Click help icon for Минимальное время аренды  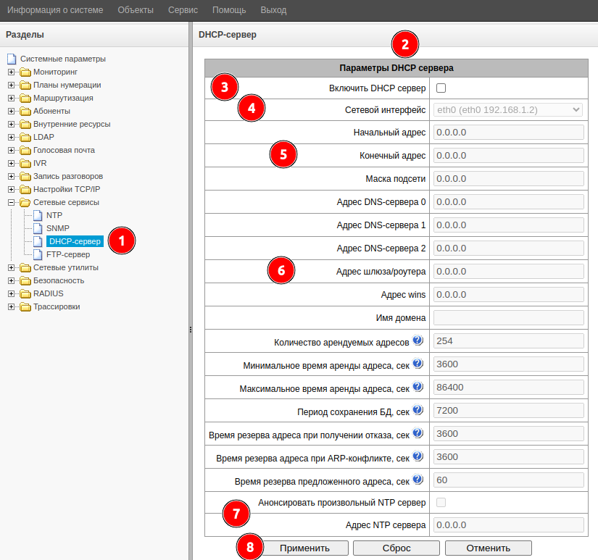click(418, 364)
